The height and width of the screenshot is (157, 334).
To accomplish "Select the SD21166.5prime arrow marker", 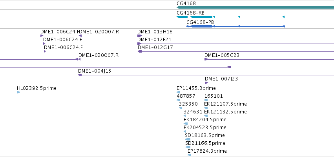I will (188, 147).
